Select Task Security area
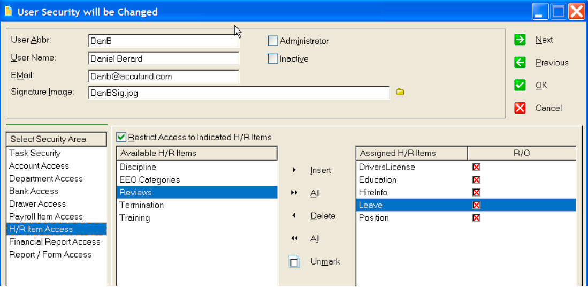The width and height of the screenshot is (588, 287). pyautogui.click(x=57, y=153)
